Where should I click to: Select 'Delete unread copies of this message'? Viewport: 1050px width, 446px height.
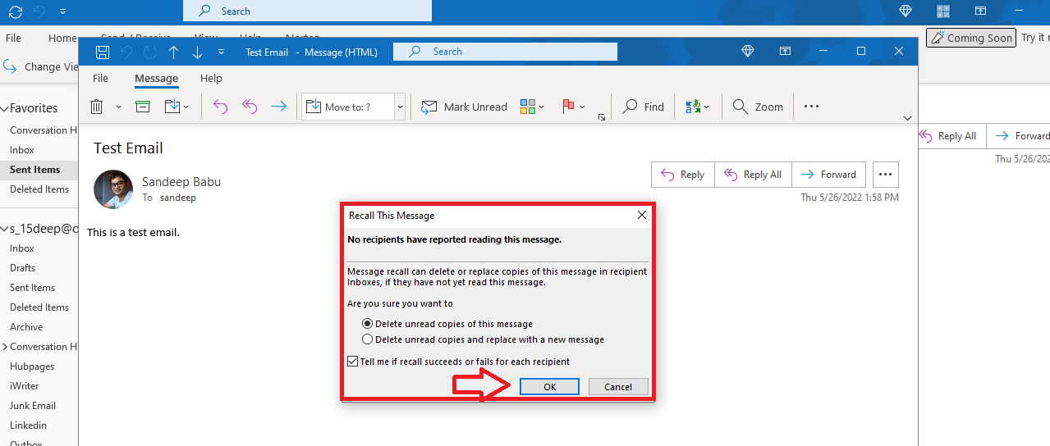[447, 324]
